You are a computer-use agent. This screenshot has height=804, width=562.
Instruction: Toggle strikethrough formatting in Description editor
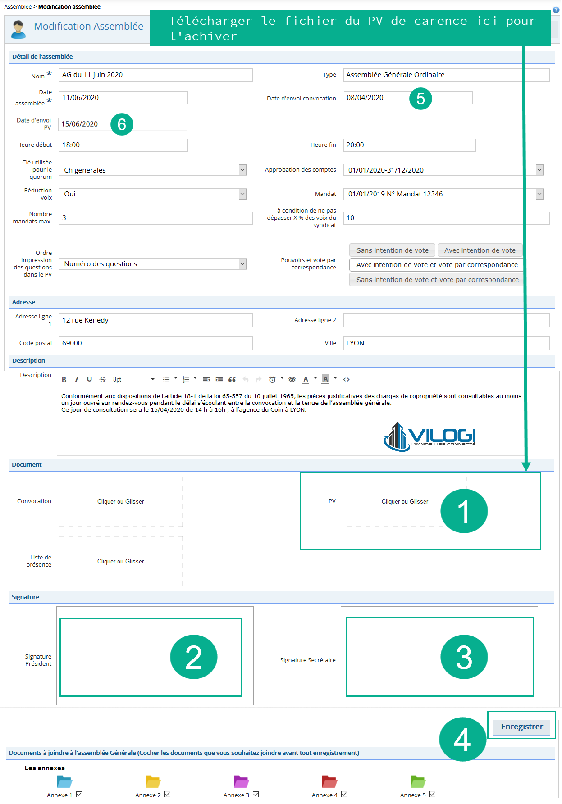click(102, 380)
